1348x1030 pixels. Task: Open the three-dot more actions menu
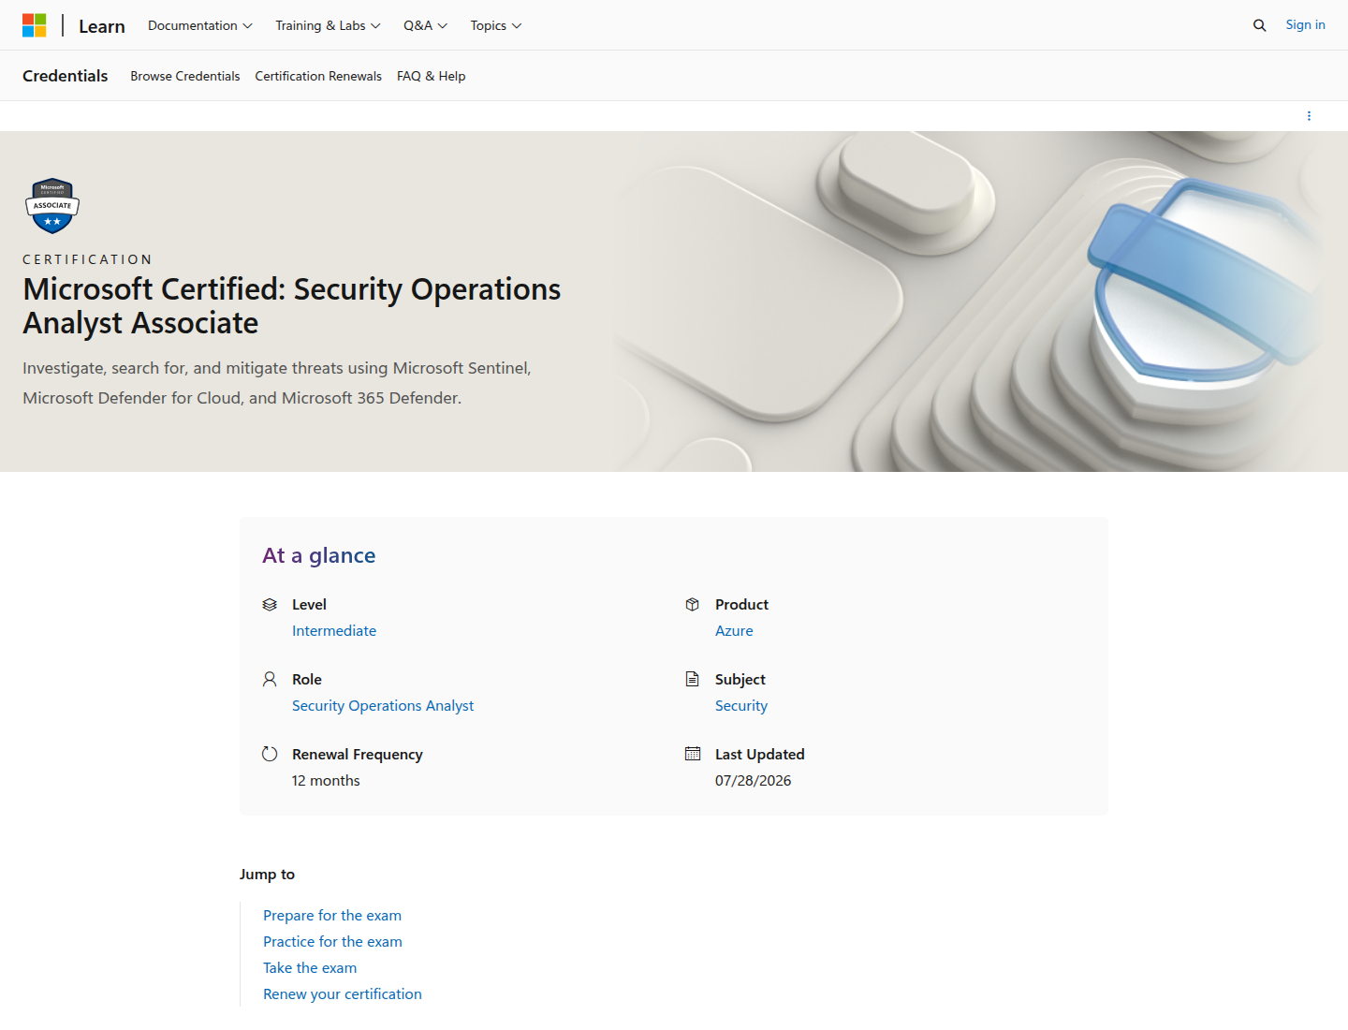coord(1309,116)
